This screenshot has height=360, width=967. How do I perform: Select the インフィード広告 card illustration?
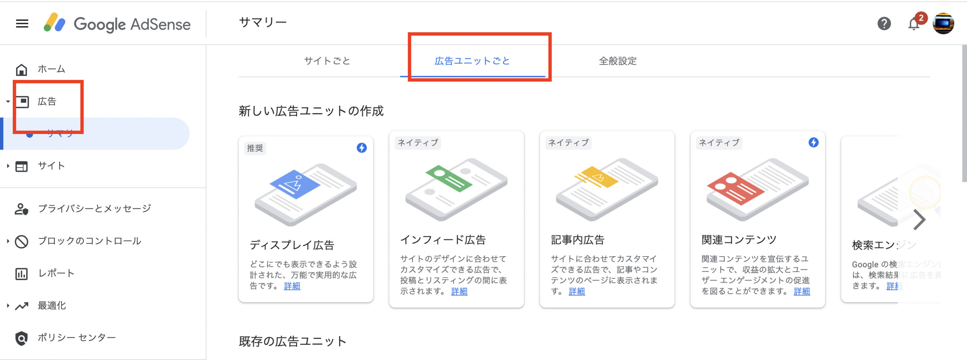(456, 189)
